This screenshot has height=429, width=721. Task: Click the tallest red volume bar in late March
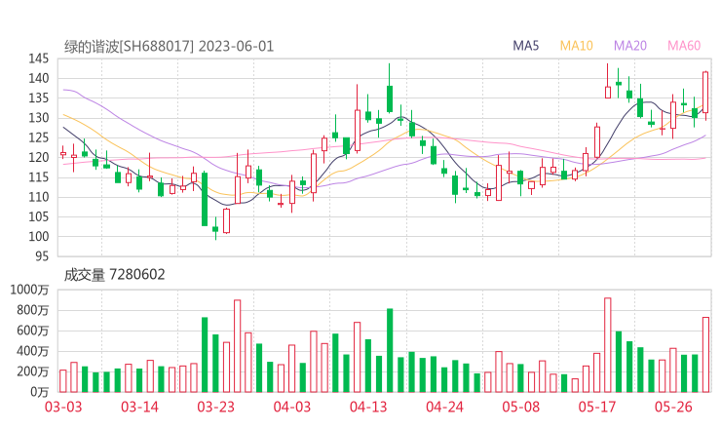[238, 346]
